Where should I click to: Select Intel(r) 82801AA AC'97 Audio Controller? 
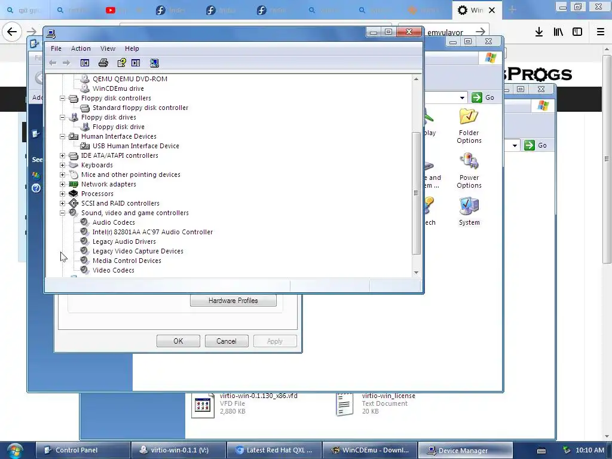[x=152, y=232]
